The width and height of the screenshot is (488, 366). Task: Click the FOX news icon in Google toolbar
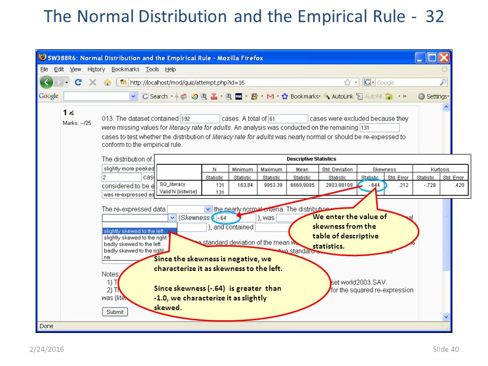click(x=239, y=97)
